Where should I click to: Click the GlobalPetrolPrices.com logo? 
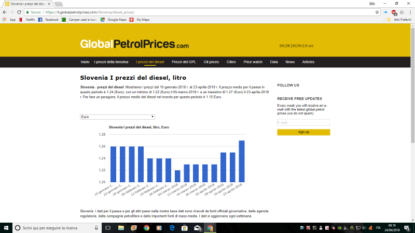[134, 44]
